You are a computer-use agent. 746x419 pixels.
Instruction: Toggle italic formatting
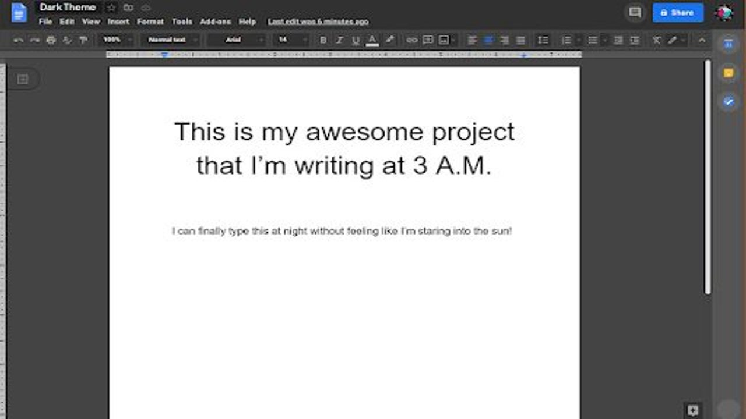click(339, 40)
